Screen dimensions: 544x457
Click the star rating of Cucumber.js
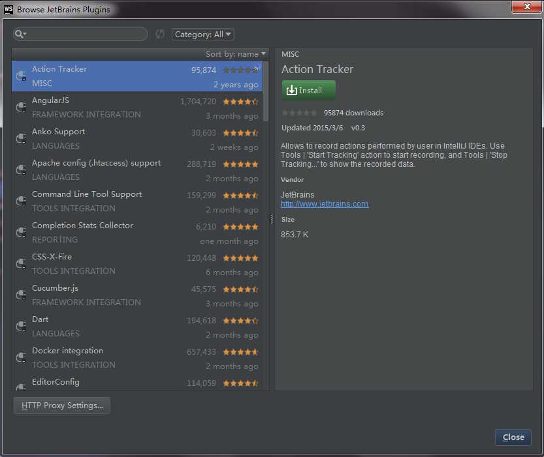240,289
